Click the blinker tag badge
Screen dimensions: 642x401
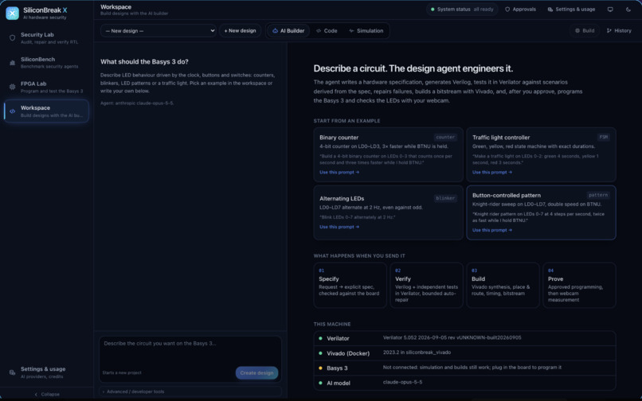445,198
